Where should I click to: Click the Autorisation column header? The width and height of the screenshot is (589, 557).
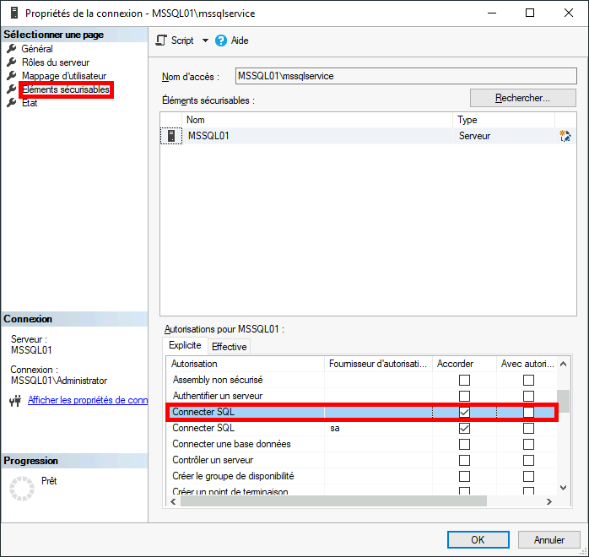(x=246, y=364)
